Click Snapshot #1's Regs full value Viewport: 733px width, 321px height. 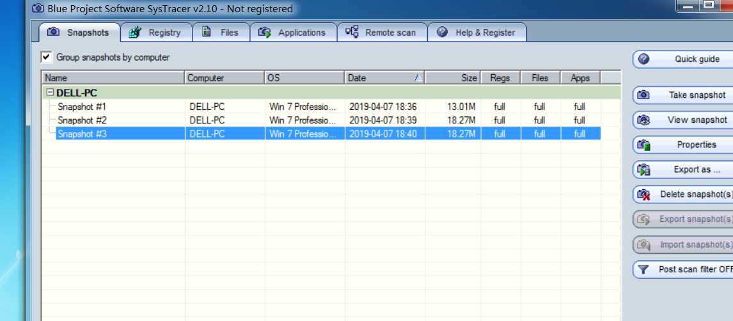click(x=500, y=107)
